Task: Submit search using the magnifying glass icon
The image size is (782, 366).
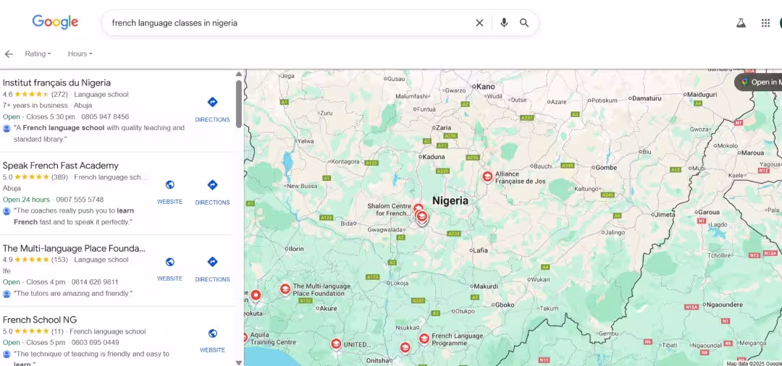Action: click(x=524, y=23)
